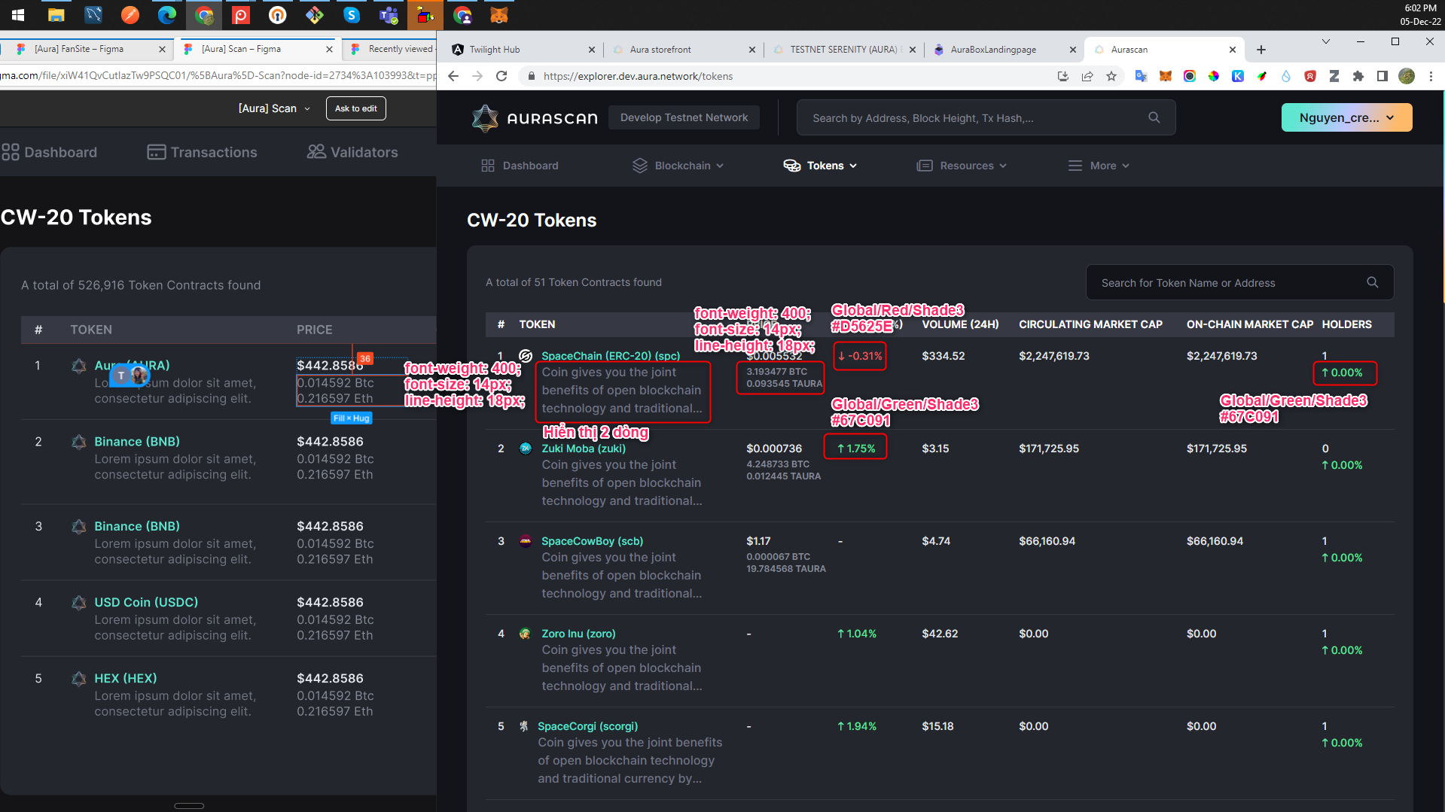Image resolution: width=1445 pixels, height=812 pixels.
Task: Open the Google Translate extension icon
Action: click(1142, 76)
